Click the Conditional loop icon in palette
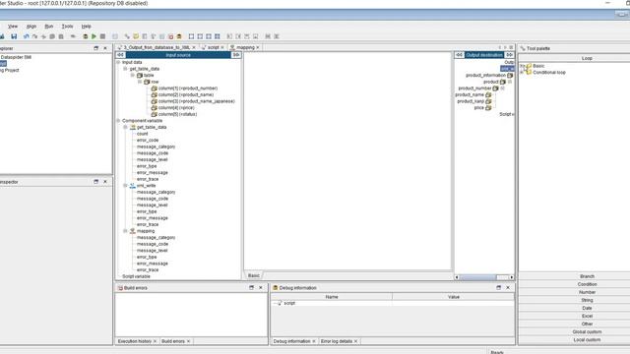The width and height of the screenshot is (630, 354). pos(529,72)
